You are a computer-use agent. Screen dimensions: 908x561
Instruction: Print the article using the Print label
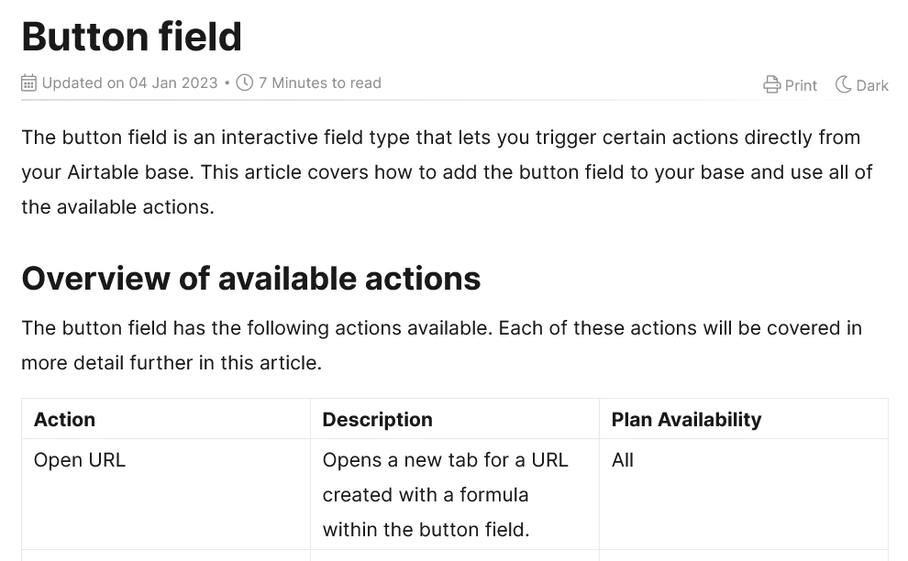point(801,85)
